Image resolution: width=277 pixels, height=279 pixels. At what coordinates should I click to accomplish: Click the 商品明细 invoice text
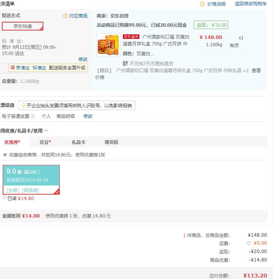pos(65,116)
